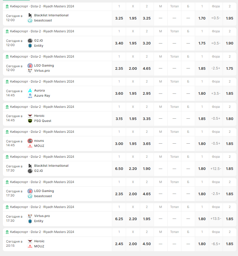The width and height of the screenshot is (238, 256).
Task: Click the Azure Ray team logo
Action: tap(30, 96)
